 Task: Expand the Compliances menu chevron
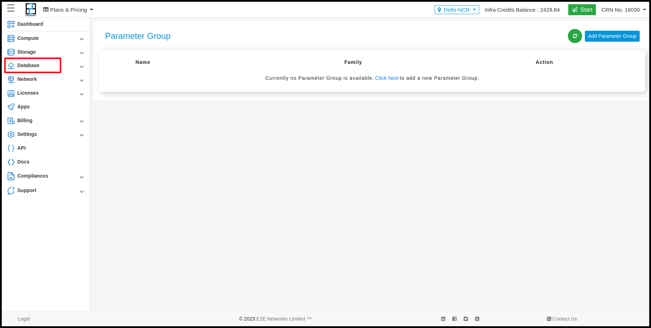82,177
